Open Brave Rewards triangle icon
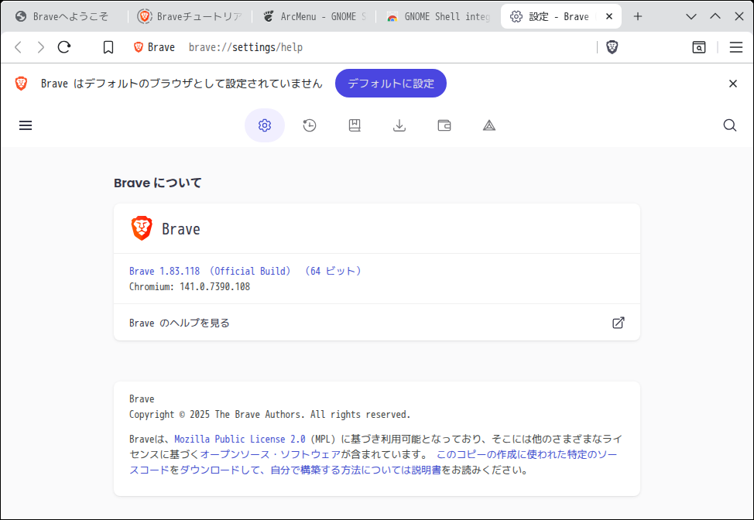The height and width of the screenshot is (520, 754). coord(489,125)
